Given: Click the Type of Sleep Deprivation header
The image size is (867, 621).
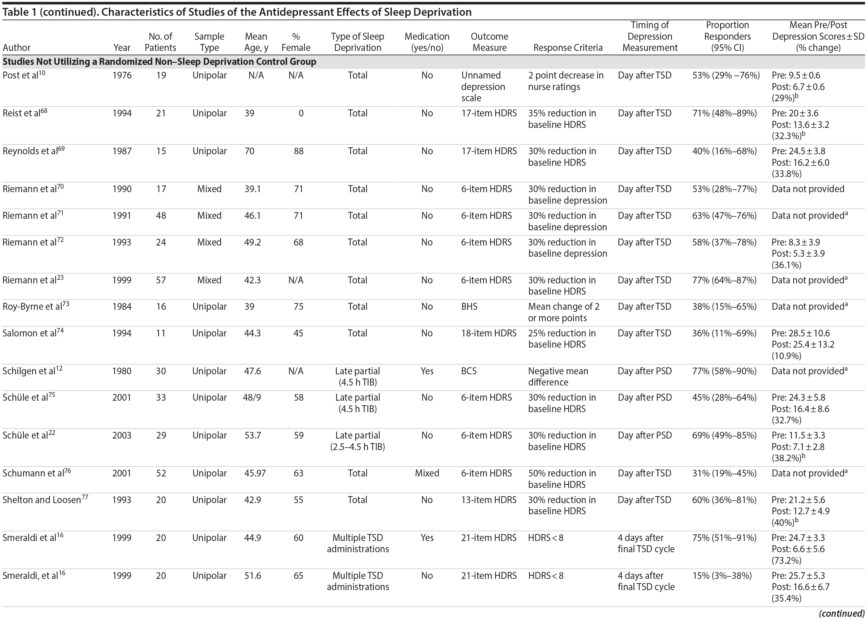Looking at the screenshot, I should click(357, 42).
